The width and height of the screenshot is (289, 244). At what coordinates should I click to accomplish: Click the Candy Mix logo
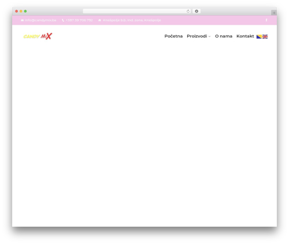38,36
